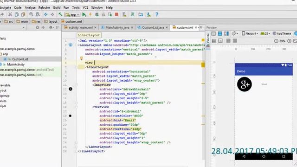
Task: Open the Build menu
Action: click(x=57, y=7)
